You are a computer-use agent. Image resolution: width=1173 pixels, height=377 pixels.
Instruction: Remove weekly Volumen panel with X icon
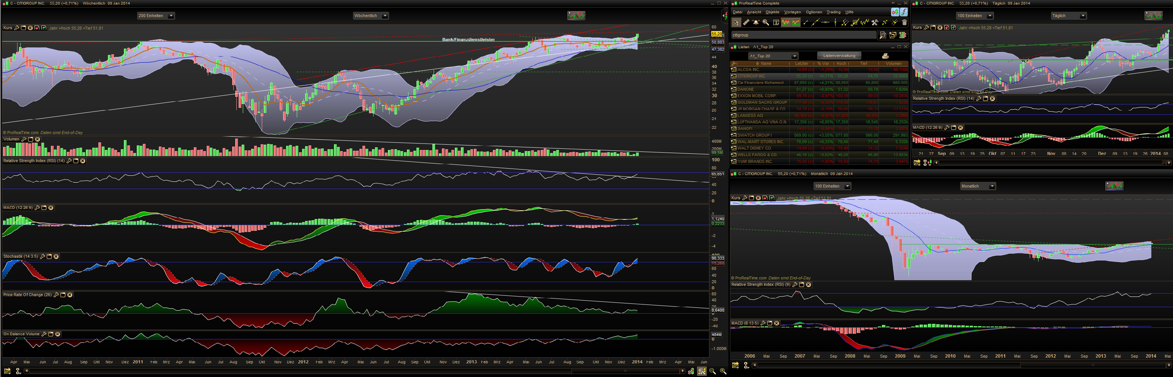38,139
